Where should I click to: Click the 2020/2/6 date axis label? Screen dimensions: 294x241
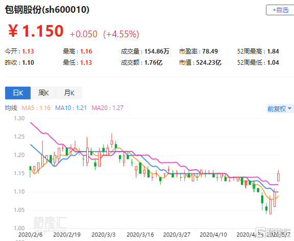click(31, 235)
